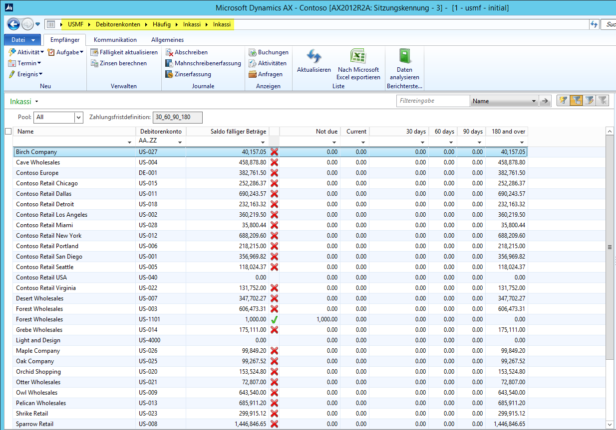Image resolution: width=616 pixels, height=430 pixels.
Task: Show Buchungen transactions
Action: click(273, 52)
